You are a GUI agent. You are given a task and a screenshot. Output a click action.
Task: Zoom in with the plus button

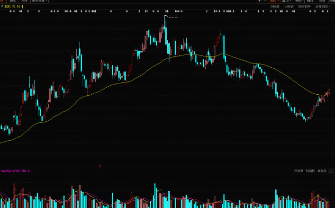click(260, 1)
